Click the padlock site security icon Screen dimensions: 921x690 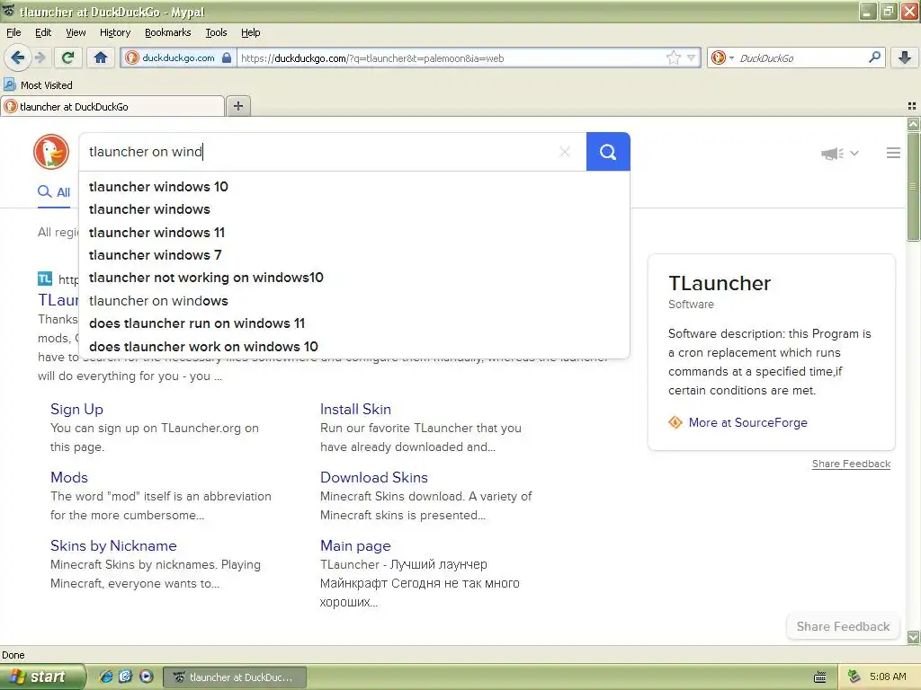227,57
